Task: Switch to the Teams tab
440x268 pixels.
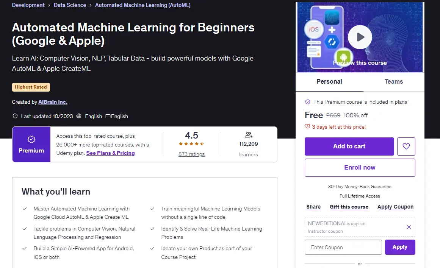Action: pos(394,82)
